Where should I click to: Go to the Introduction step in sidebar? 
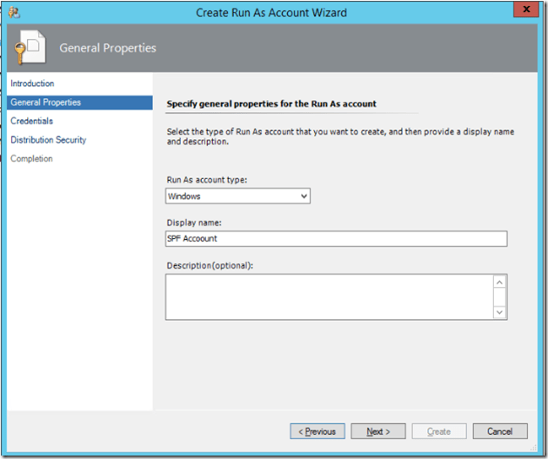32,83
